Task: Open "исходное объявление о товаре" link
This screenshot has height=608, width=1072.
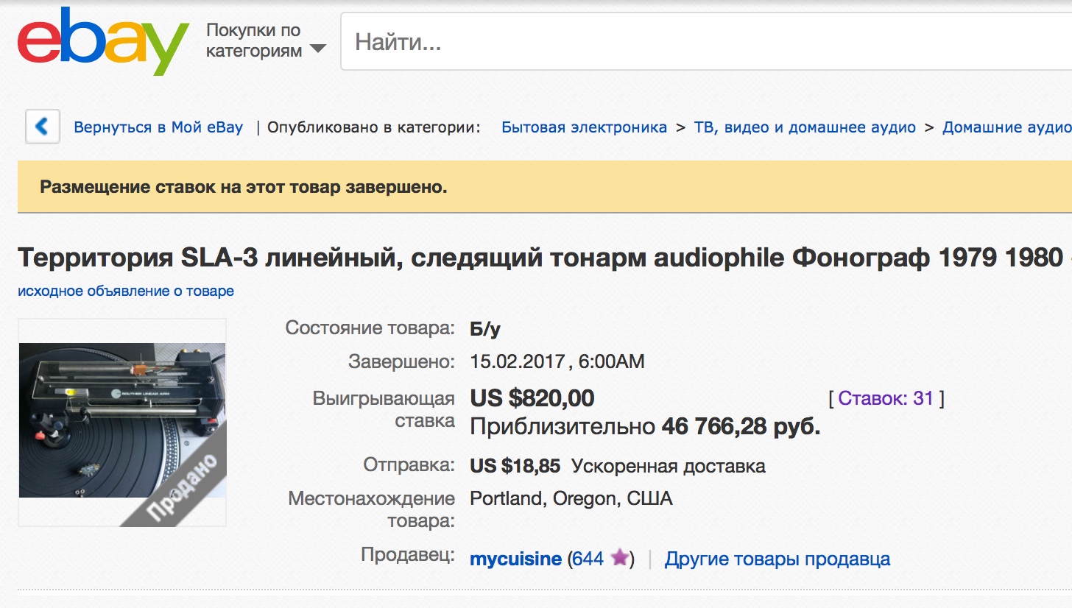Action: point(126,291)
